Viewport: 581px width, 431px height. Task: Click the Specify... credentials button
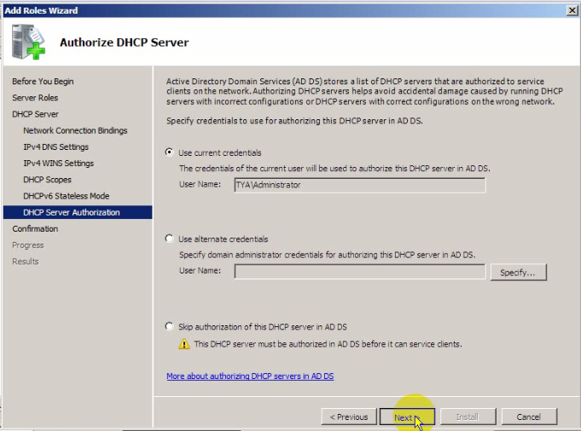point(518,273)
